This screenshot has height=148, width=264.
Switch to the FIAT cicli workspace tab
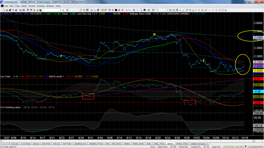coord(56,144)
